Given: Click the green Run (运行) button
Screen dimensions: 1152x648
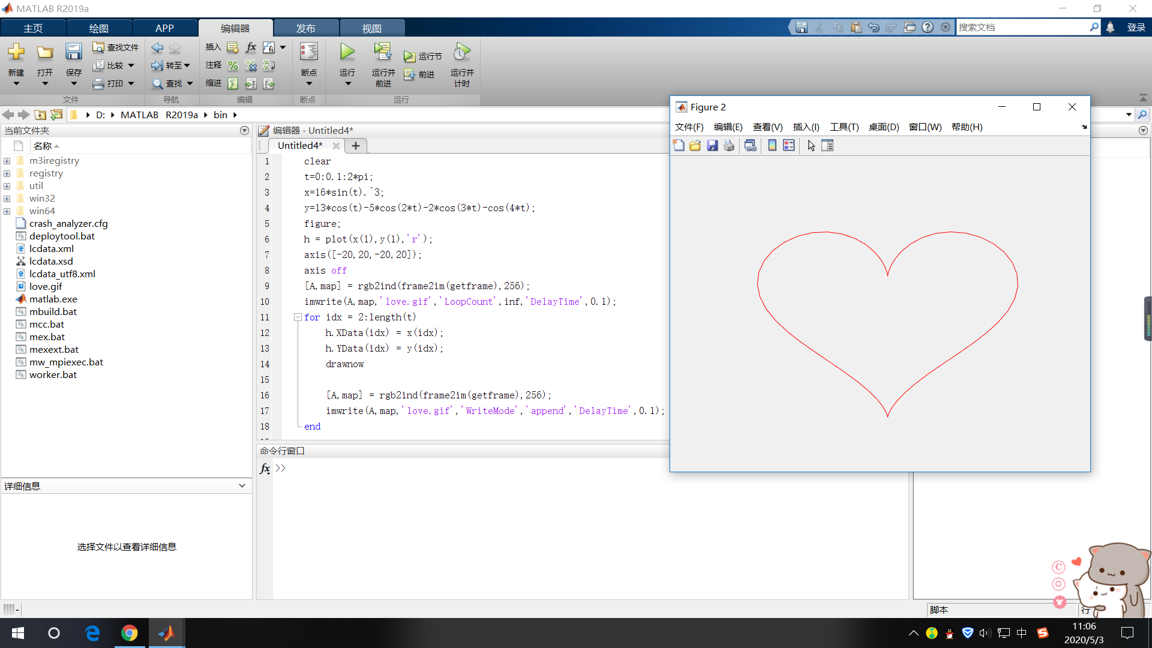Looking at the screenshot, I should click(347, 53).
